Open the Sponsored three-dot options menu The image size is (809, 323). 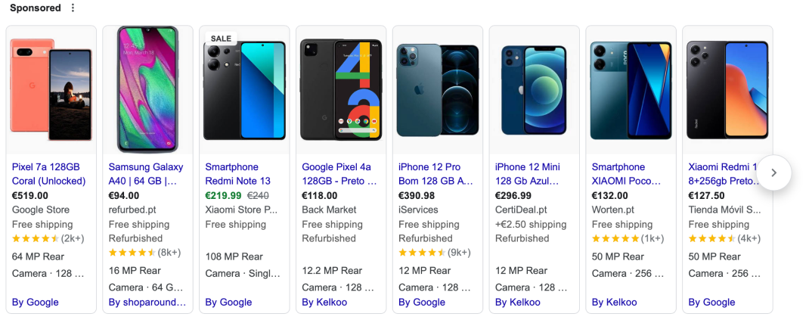click(x=73, y=8)
